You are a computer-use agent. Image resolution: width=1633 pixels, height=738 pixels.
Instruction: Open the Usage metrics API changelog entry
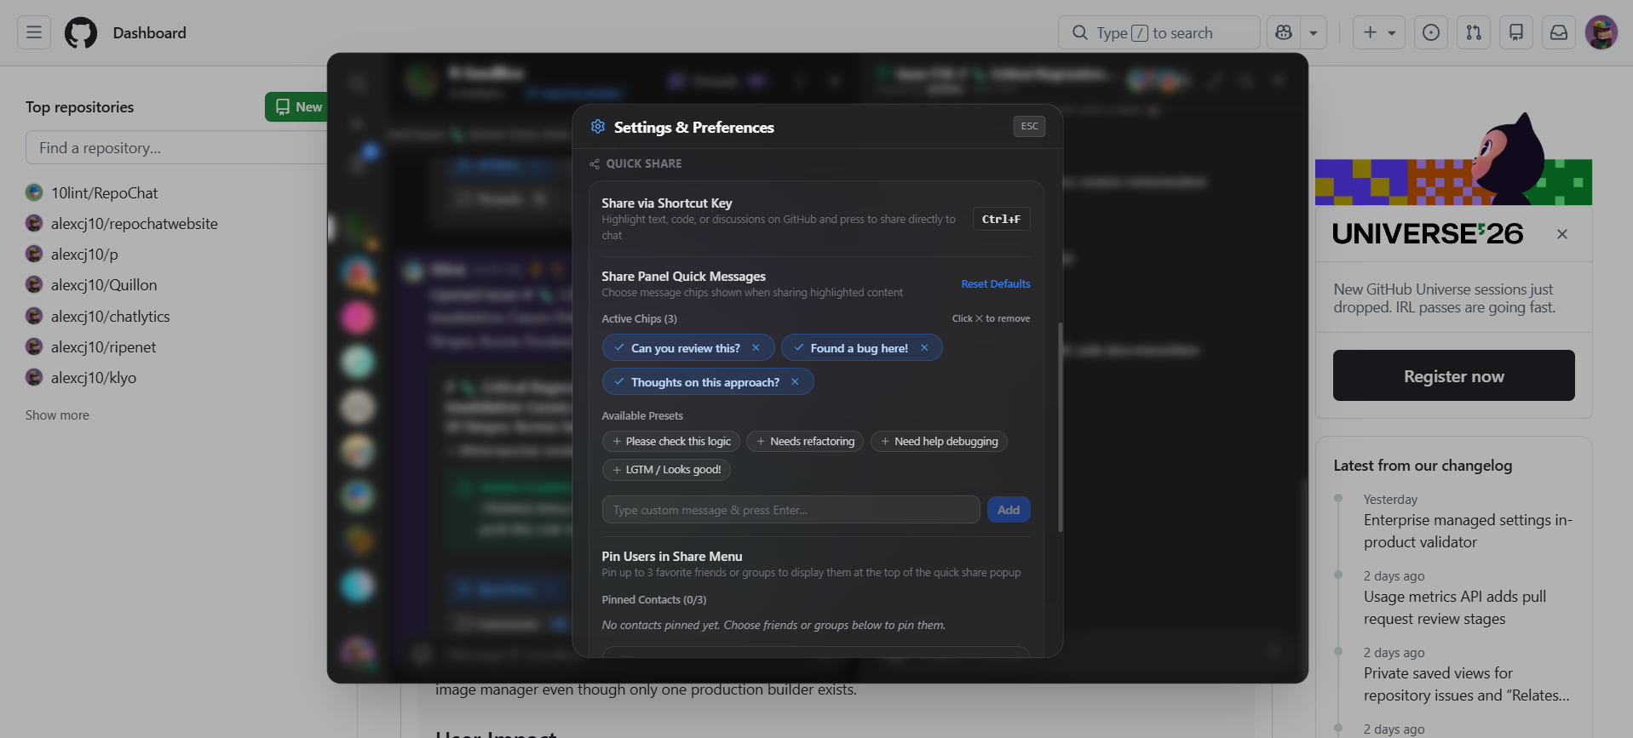click(1455, 608)
